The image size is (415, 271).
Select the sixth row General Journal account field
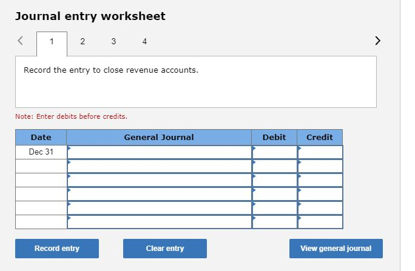click(x=160, y=222)
